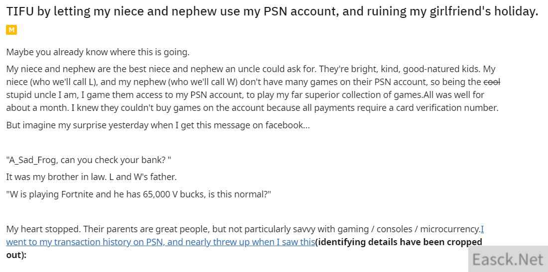
Task: Click the bold word 'out):' at the bottom
Action: [16, 255]
